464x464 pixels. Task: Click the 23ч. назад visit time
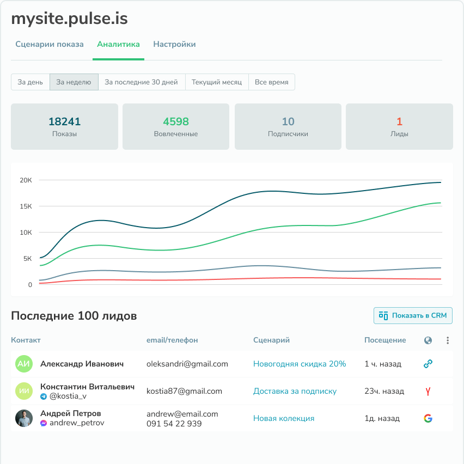pyautogui.click(x=384, y=391)
